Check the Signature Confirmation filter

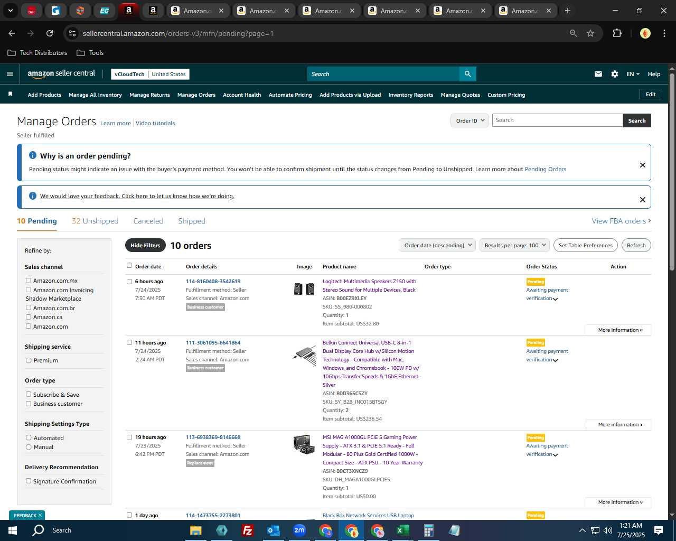[x=29, y=481]
